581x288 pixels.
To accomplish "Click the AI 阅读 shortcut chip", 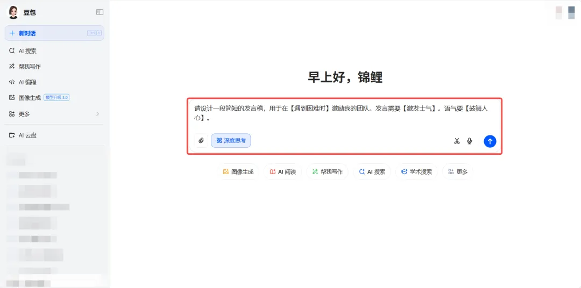I will point(282,172).
